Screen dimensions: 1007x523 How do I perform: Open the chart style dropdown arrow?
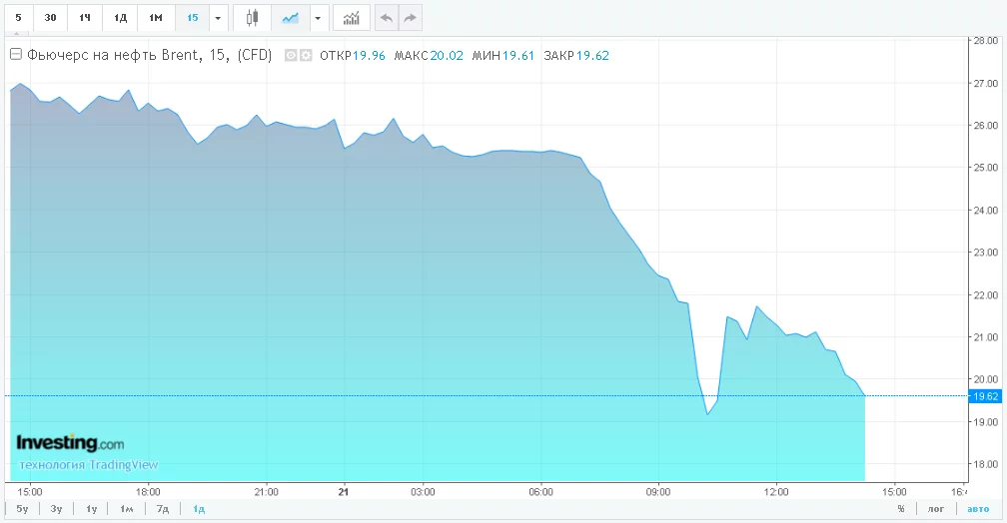point(318,17)
